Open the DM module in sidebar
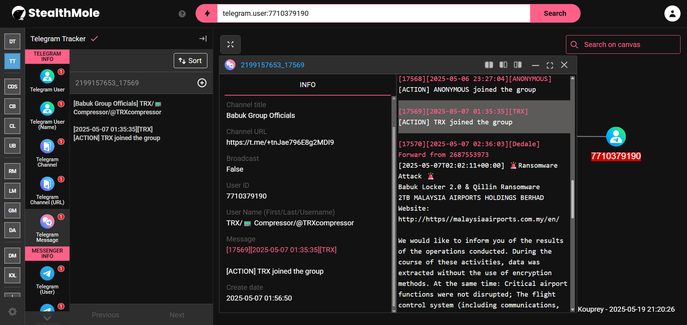 click(12, 256)
